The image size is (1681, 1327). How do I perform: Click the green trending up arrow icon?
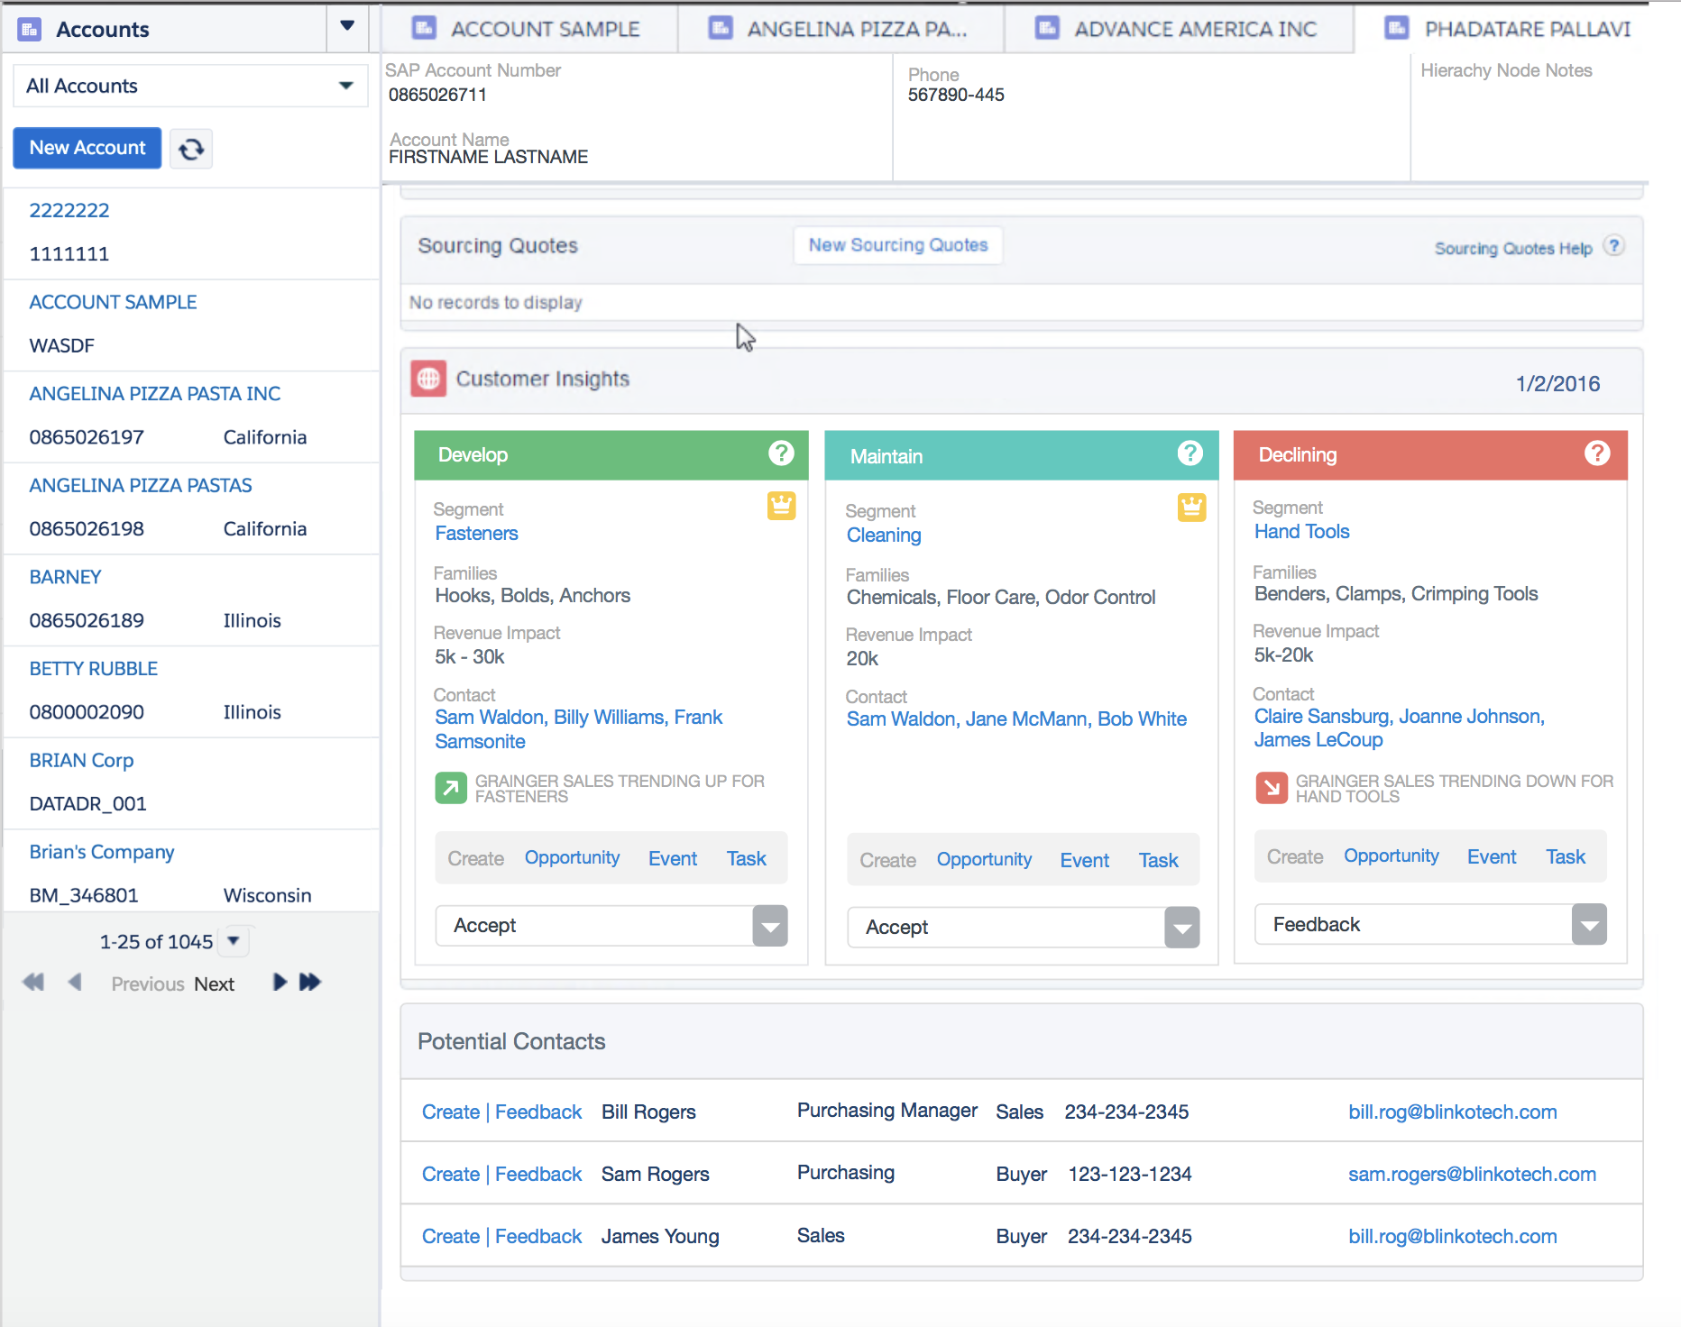click(451, 788)
